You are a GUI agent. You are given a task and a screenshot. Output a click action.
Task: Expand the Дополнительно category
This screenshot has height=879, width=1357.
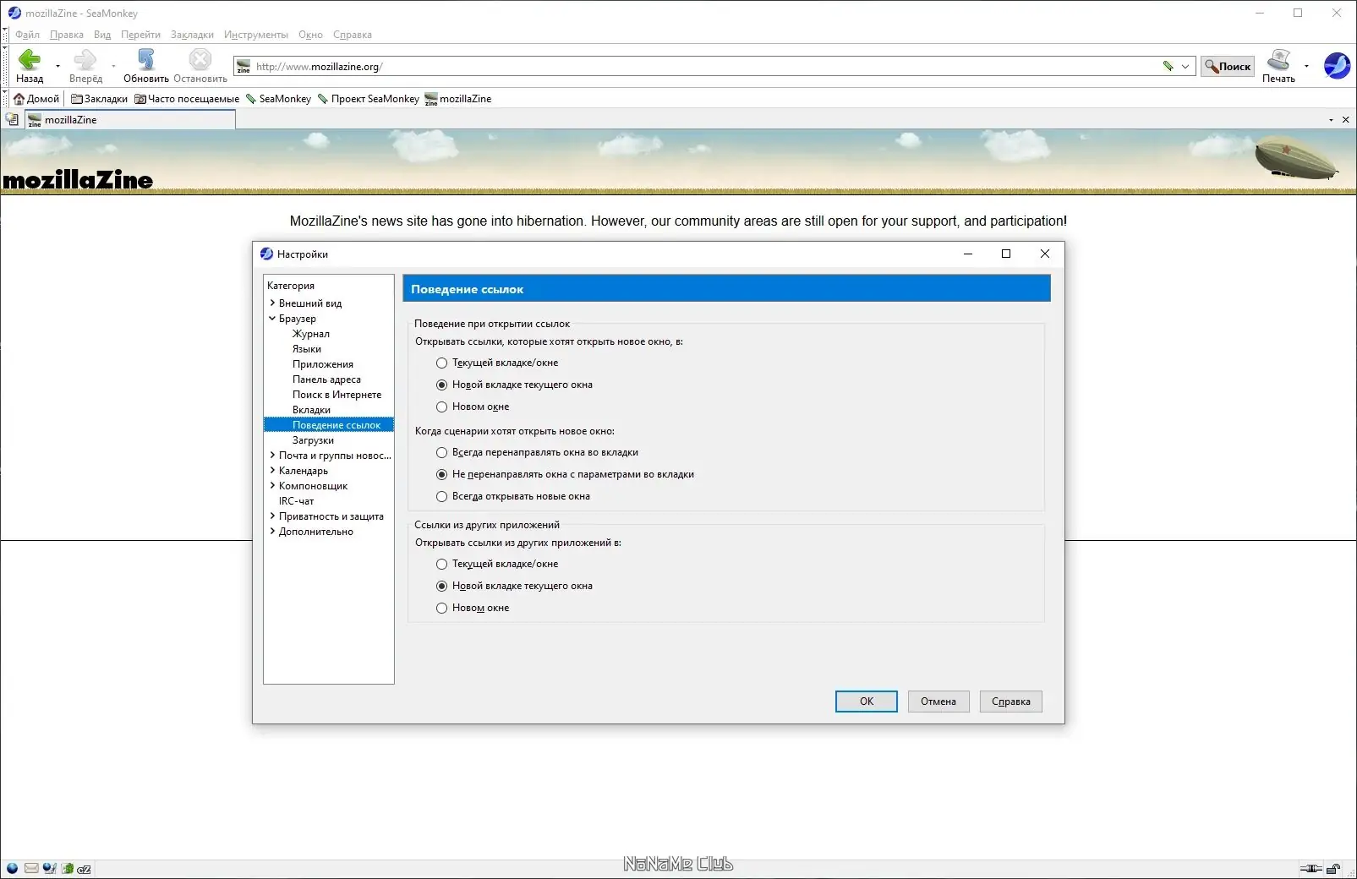272,531
